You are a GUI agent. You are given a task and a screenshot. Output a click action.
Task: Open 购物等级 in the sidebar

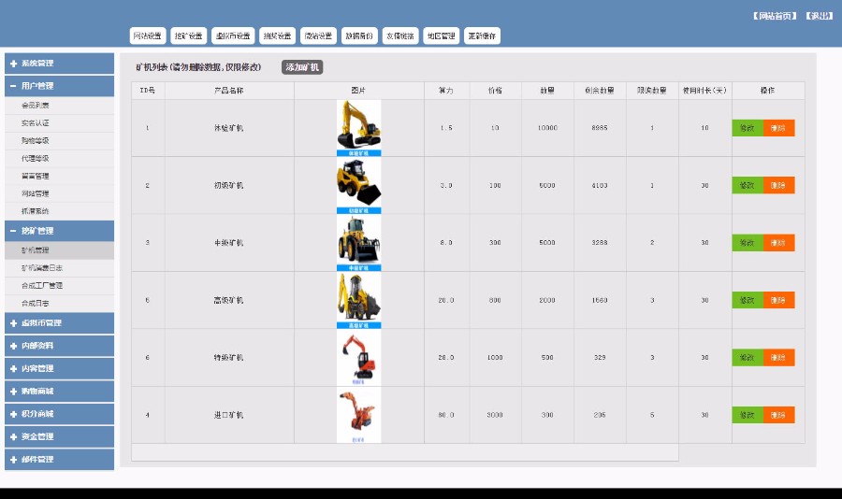click(x=60, y=141)
